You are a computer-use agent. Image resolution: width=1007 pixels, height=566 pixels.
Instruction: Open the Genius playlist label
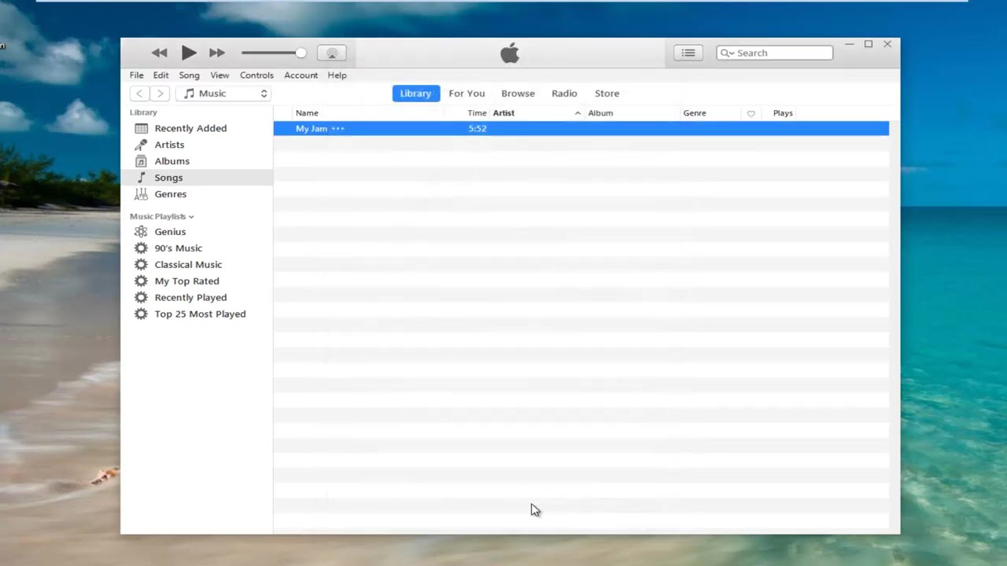click(170, 232)
